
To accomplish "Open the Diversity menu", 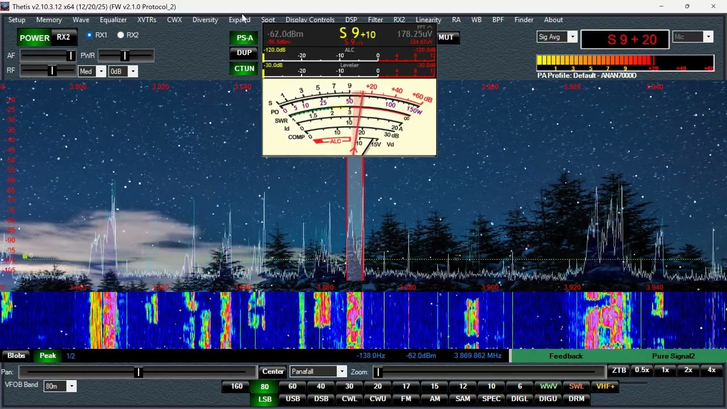I will pos(205,20).
